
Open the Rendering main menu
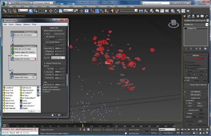(x=91, y=7)
